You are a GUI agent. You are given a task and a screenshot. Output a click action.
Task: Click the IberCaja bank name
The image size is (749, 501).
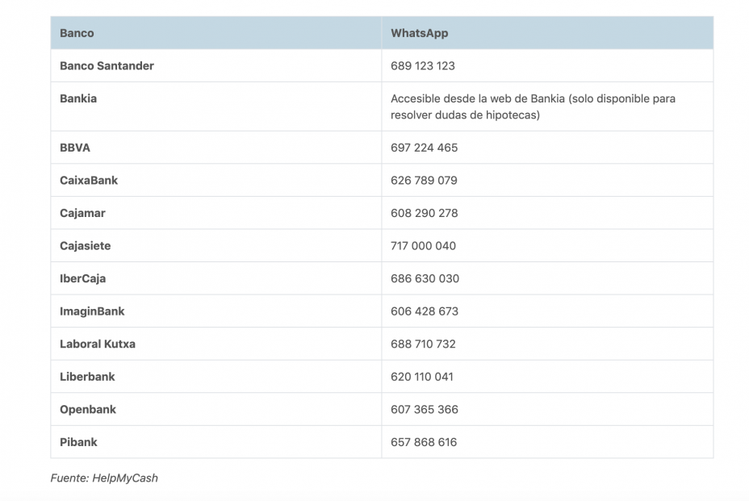pos(82,278)
